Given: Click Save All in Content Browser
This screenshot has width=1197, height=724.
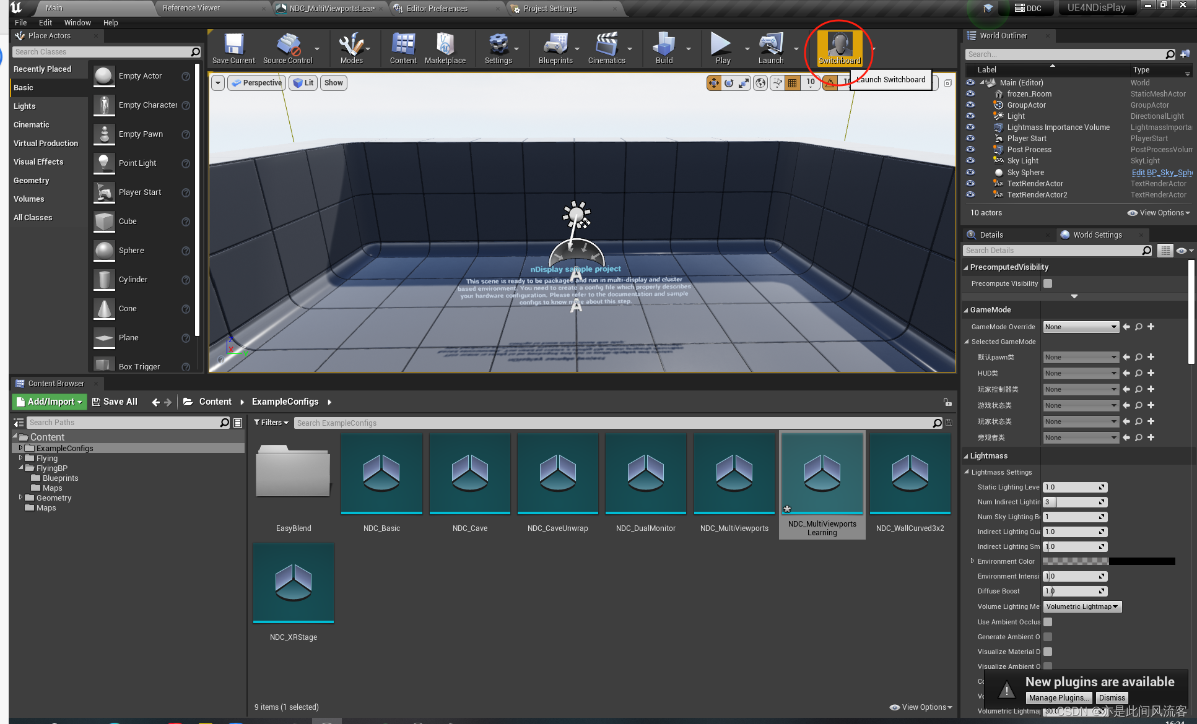Looking at the screenshot, I should tap(115, 402).
